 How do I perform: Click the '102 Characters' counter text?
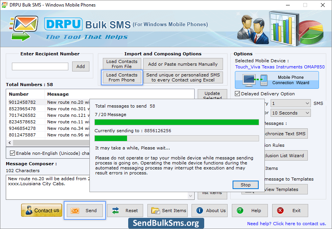click(23, 171)
